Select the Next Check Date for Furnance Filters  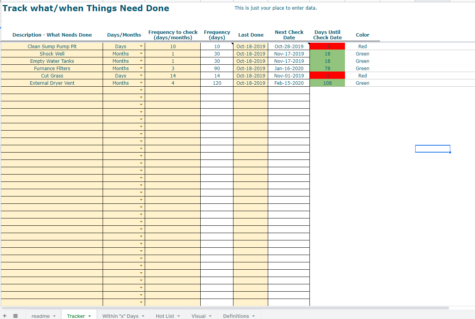click(x=289, y=68)
